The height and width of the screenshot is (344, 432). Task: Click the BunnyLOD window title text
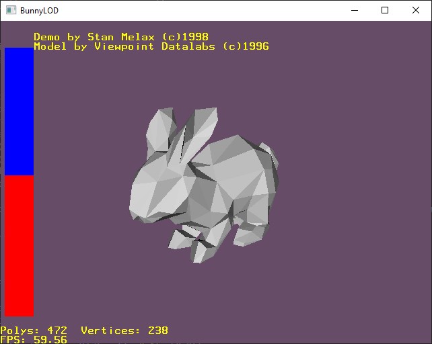pos(39,11)
